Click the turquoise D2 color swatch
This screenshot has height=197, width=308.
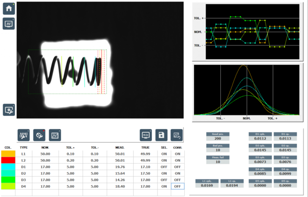pyautogui.click(x=8, y=173)
